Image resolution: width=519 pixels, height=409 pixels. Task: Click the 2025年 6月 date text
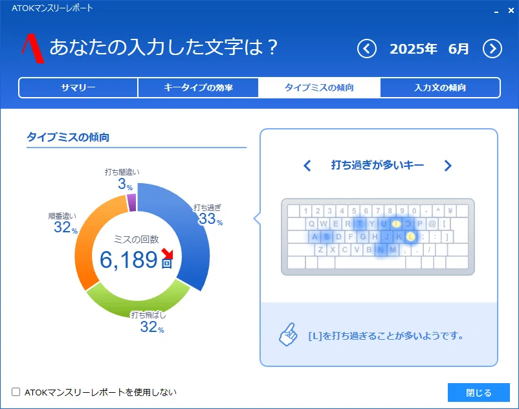tap(429, 49)
